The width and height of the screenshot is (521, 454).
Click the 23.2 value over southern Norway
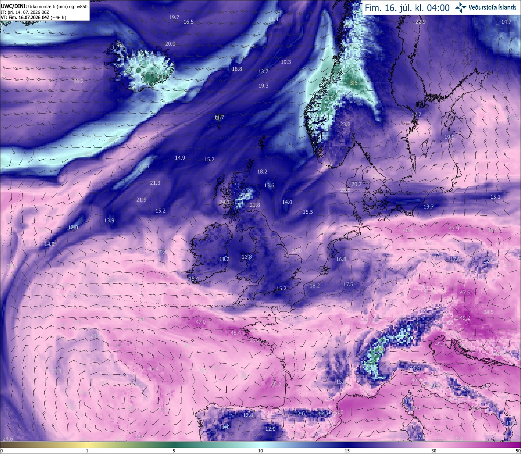click(345, 124)
